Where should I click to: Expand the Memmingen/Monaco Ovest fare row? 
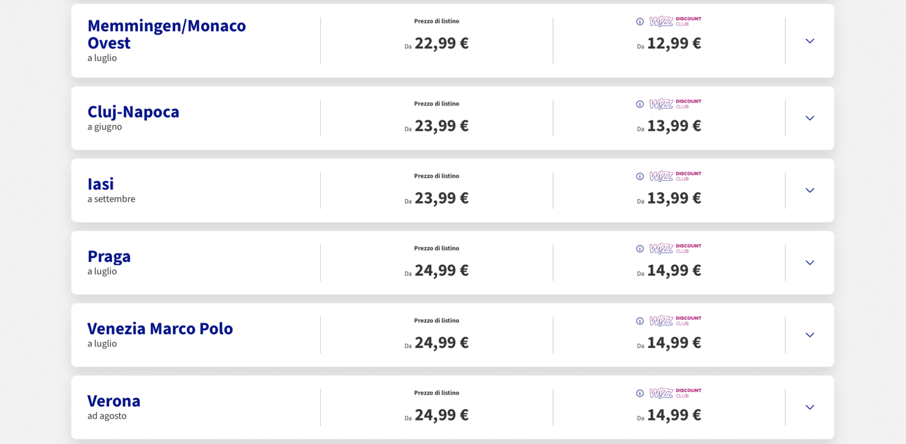[810, 41]
